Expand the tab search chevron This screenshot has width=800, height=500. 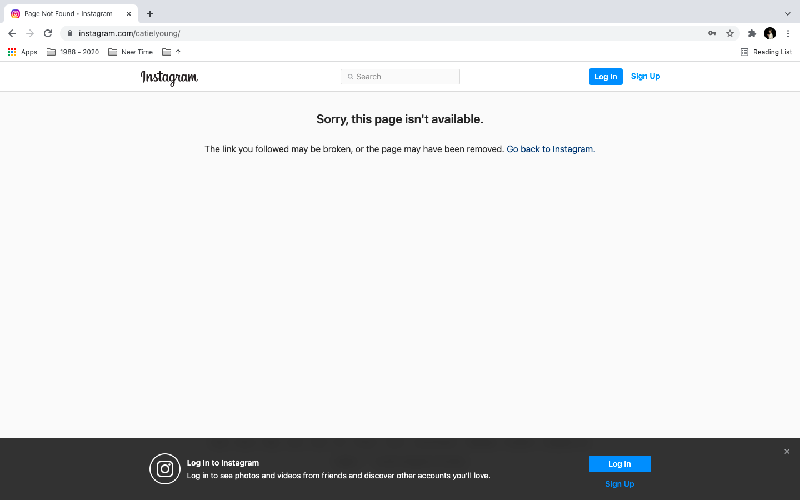(787, 14)
